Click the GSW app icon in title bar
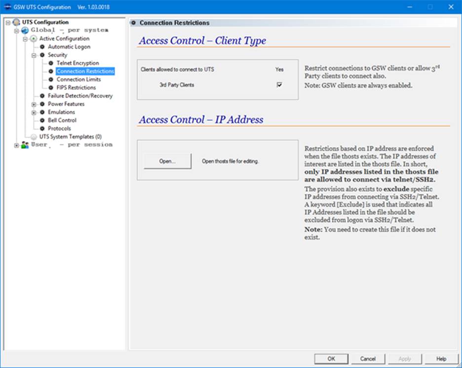Image resolution: width=462 pixels, height=368 pixels. point(8,7)
